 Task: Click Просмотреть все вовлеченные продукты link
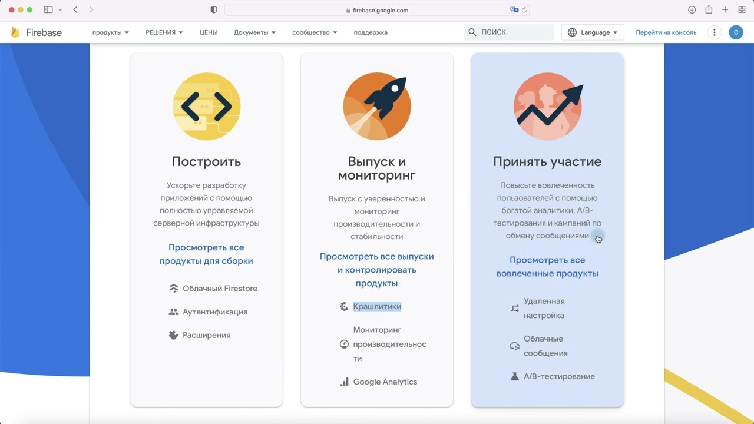click(547, 267)
